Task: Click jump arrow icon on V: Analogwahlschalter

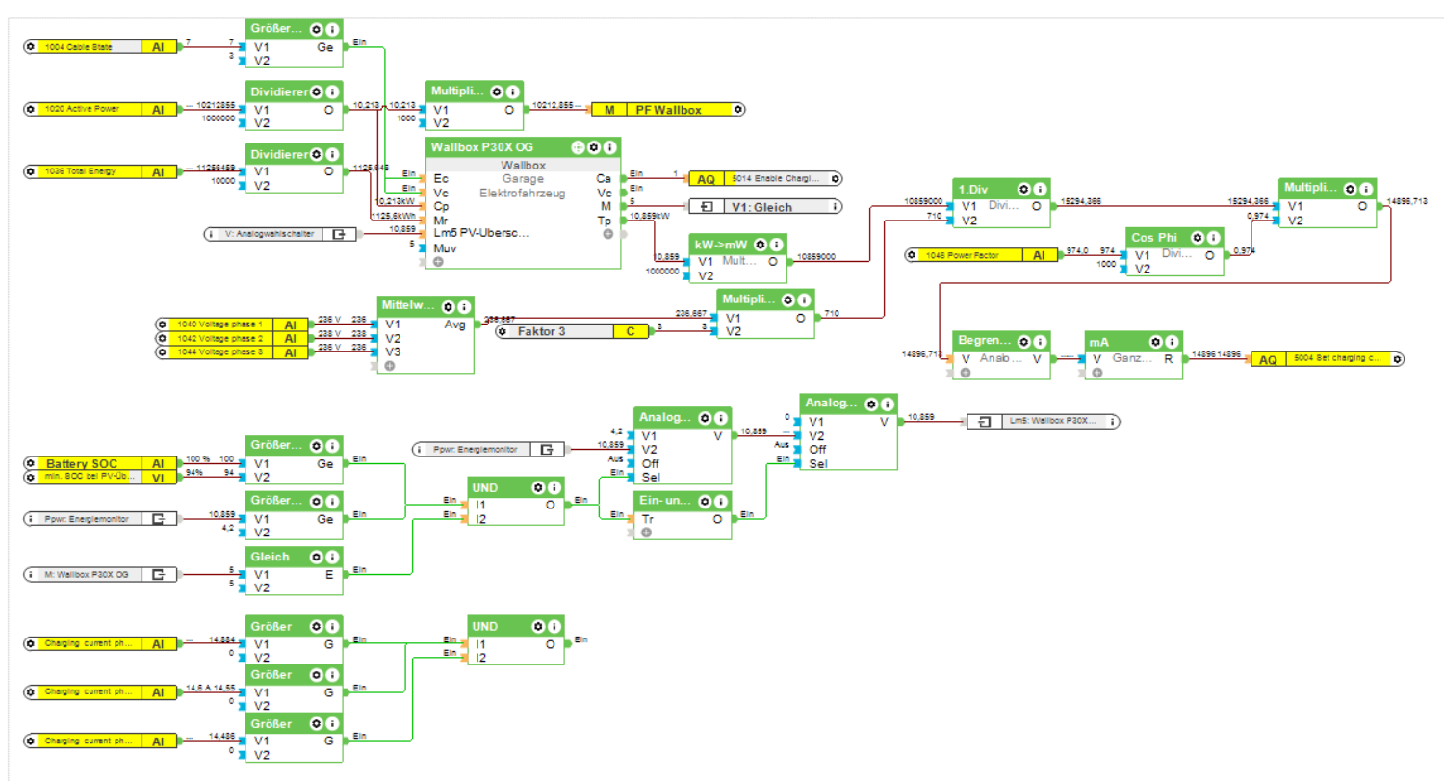Action: [x=339, y=234]
